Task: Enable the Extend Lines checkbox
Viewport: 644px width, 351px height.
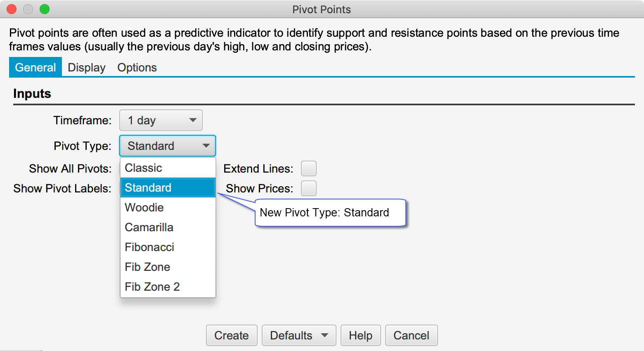Action: point(308,168)
